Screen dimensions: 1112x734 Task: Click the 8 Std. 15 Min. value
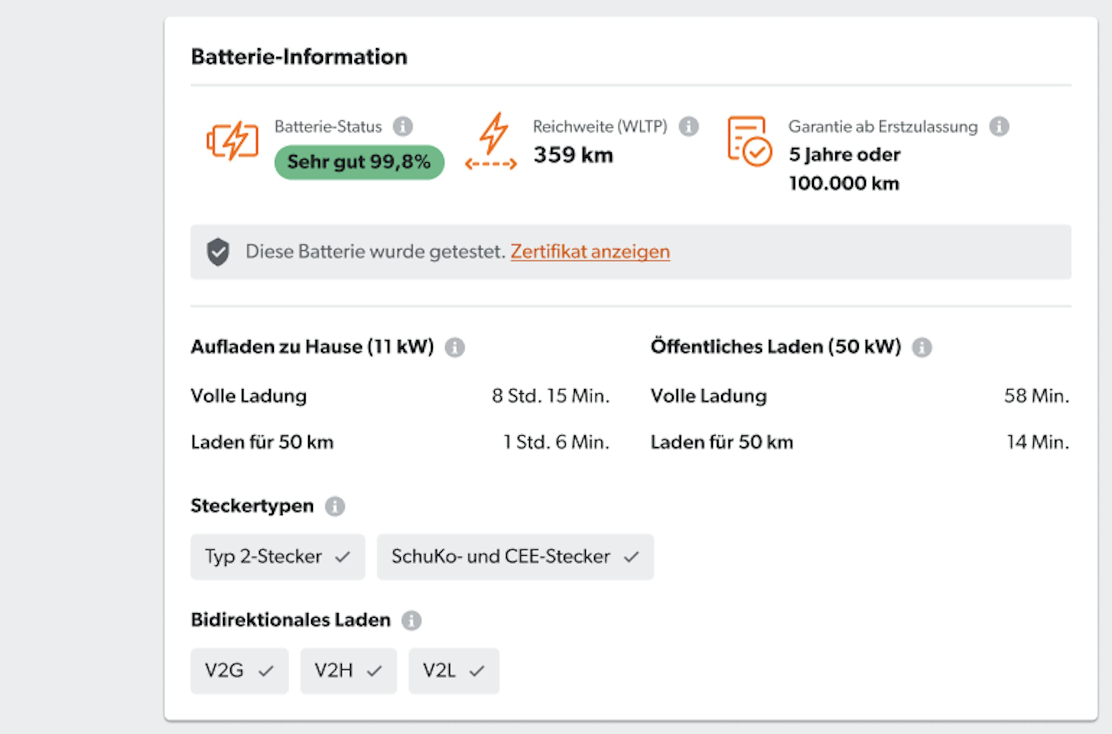[551, 396]
